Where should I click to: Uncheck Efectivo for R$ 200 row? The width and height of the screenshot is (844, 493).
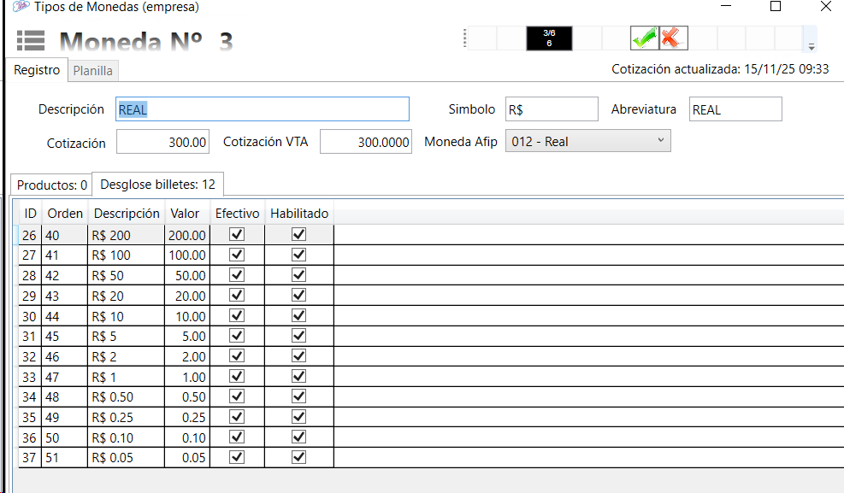pyautogui.click(x=238, y=234)
